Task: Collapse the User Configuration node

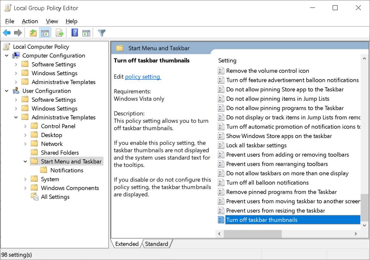Action: [x=7, y=91]
